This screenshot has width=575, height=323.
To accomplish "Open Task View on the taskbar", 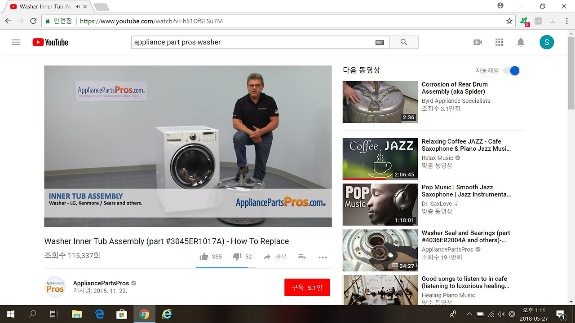I will (54, 314).
